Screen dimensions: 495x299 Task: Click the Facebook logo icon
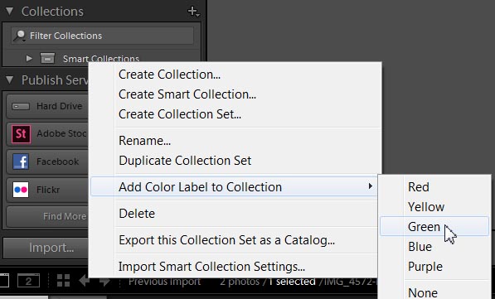pos(21,162)
